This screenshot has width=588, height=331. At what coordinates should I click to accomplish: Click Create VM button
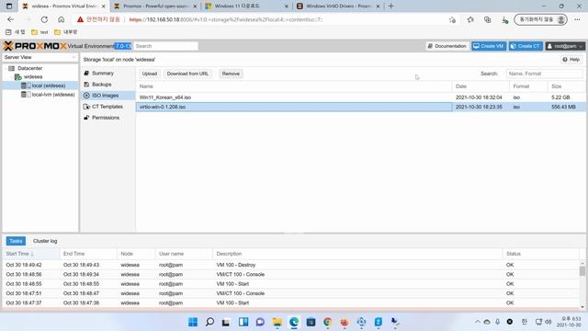[489, 46]
